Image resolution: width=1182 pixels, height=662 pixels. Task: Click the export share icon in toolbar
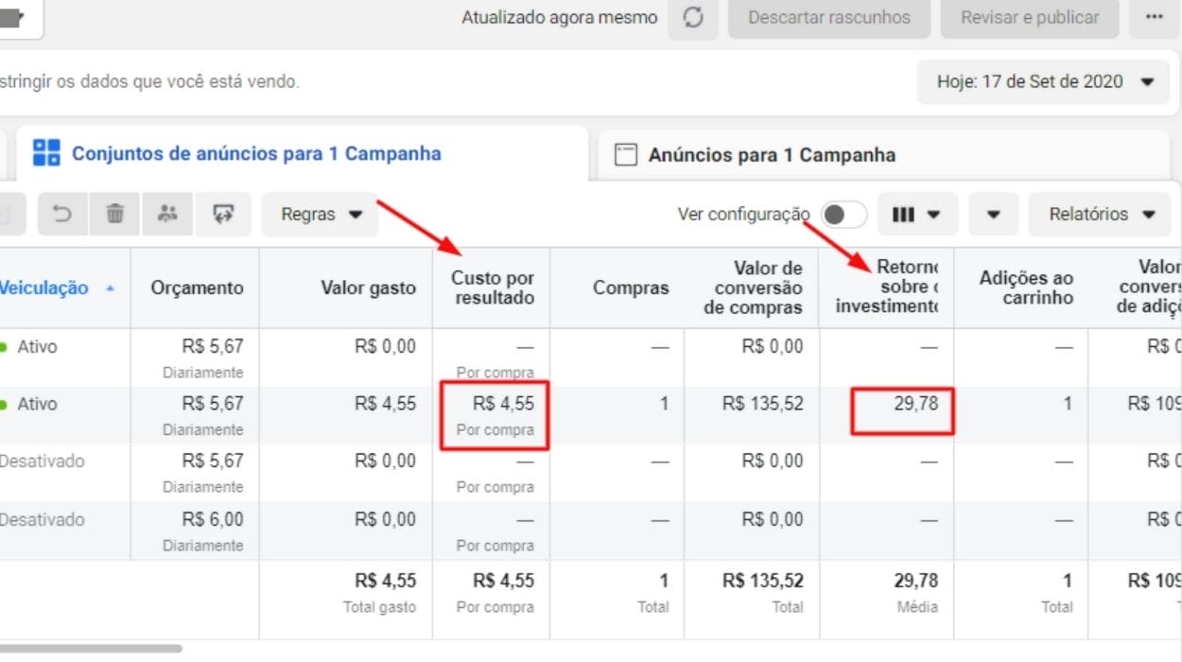[223, 214]
